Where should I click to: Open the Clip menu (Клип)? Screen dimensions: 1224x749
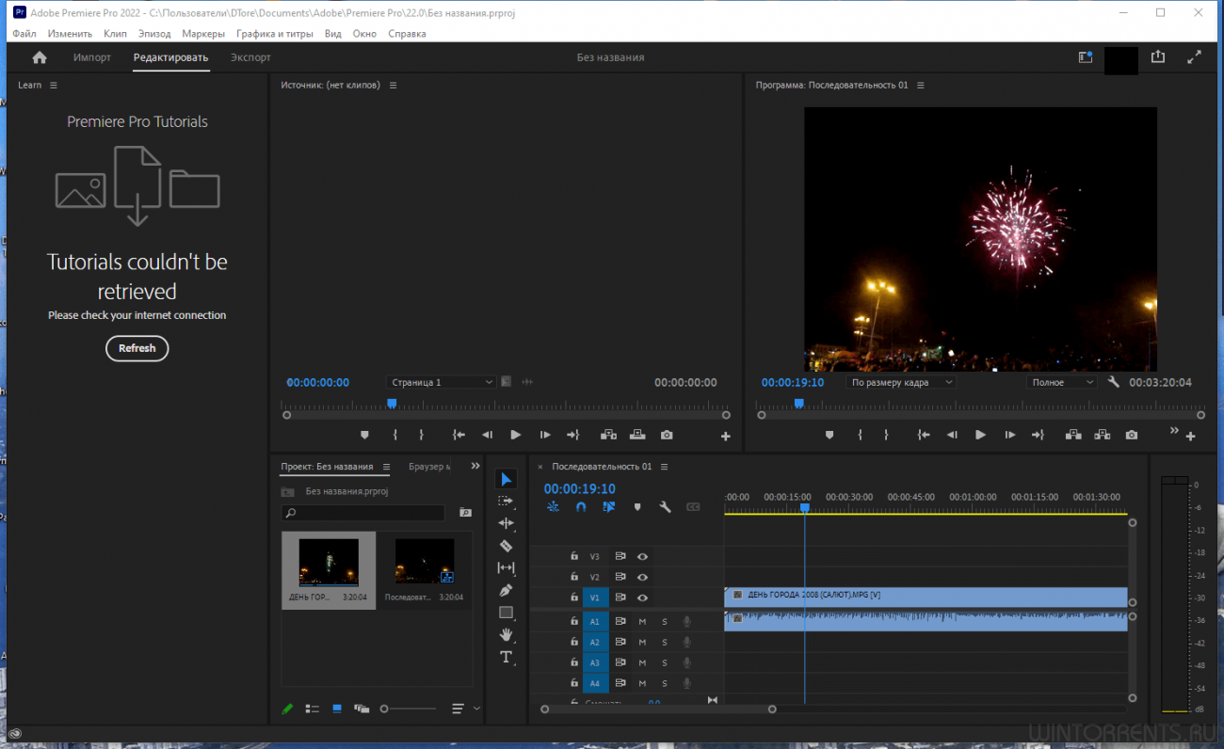coord(115,33)
